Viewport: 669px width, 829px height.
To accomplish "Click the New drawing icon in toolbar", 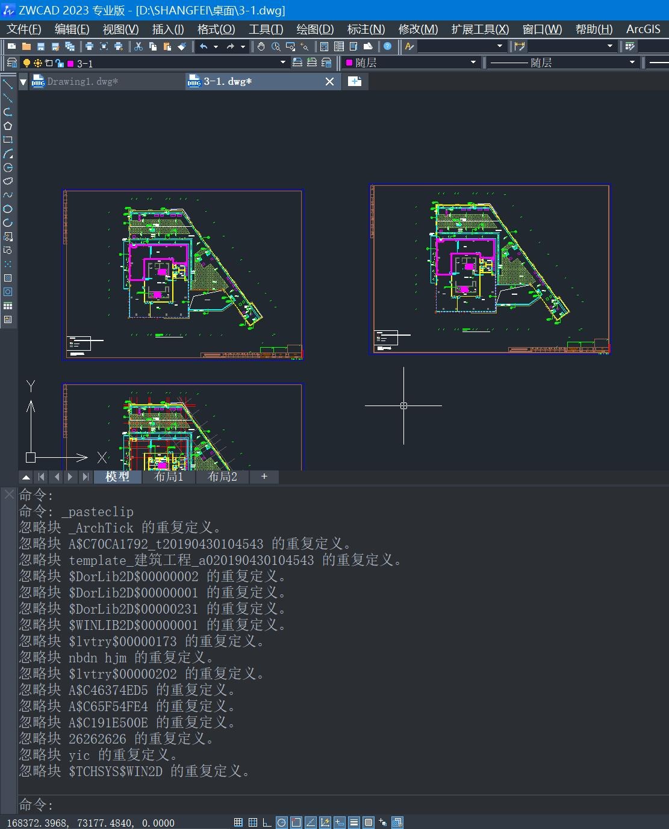I will 12,46.
